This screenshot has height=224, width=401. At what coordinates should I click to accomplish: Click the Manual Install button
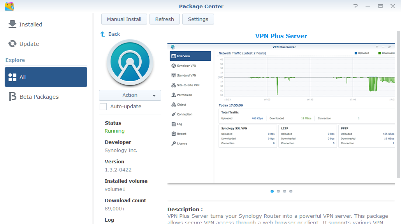124,19
